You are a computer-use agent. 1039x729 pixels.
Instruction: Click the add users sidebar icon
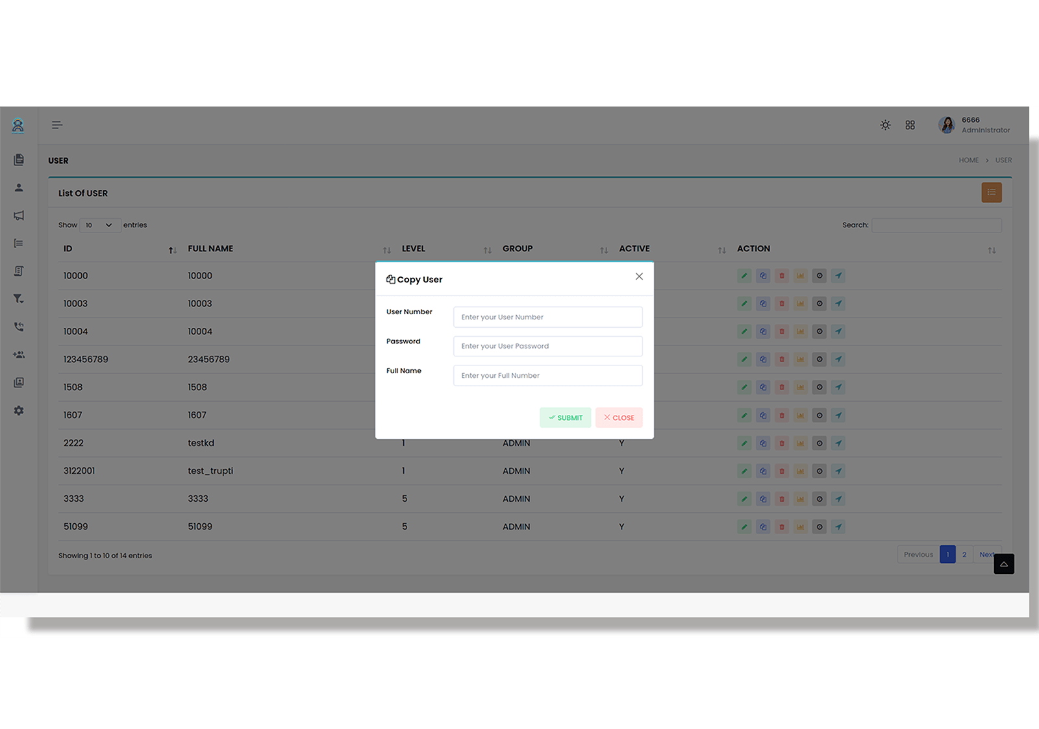coord(19,354)
